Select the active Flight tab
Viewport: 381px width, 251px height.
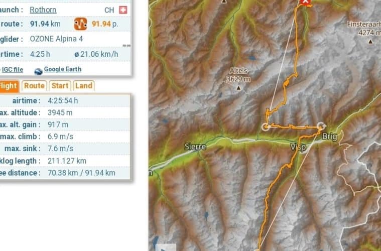[9, 86]
